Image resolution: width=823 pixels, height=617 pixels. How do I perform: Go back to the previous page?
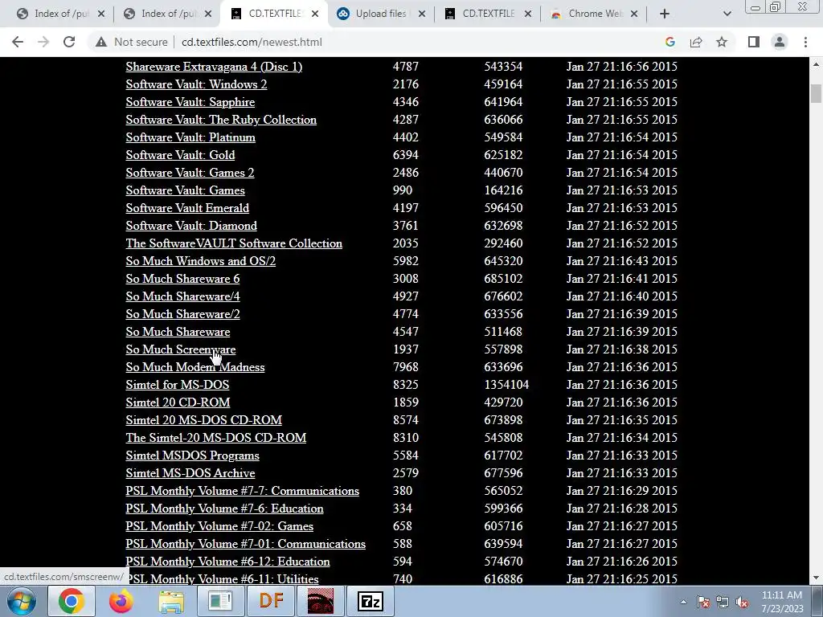pyautogui.click(x=18, y=42)
